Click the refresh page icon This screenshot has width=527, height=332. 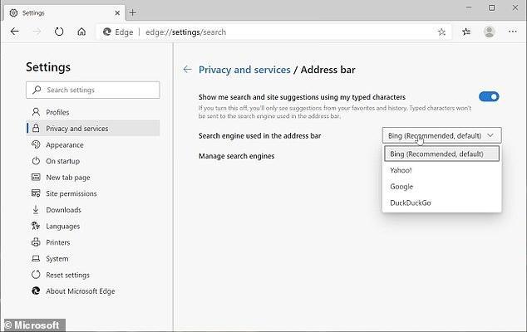tap(59, 32)
